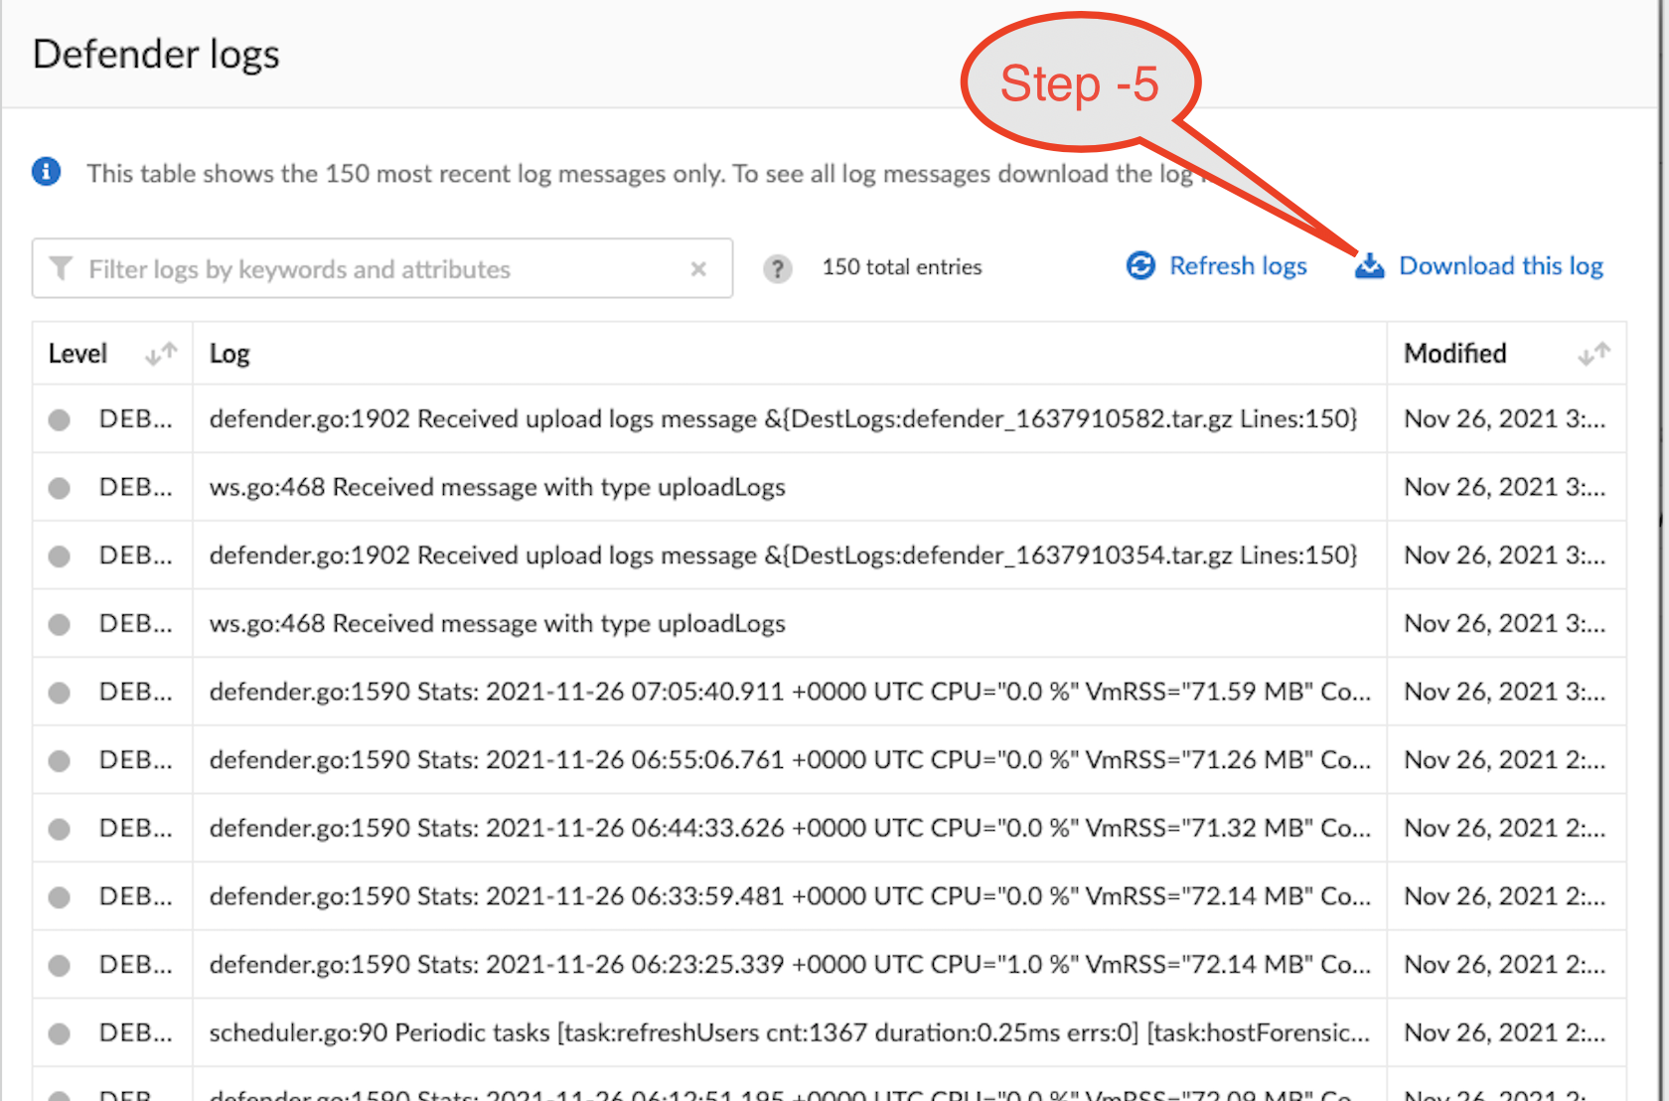Clear the filter using the X icon
Viewport: 1669px width, 1101px height.
698,268
